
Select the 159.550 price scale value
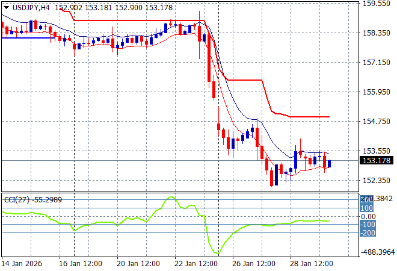[x=377, y=4]
